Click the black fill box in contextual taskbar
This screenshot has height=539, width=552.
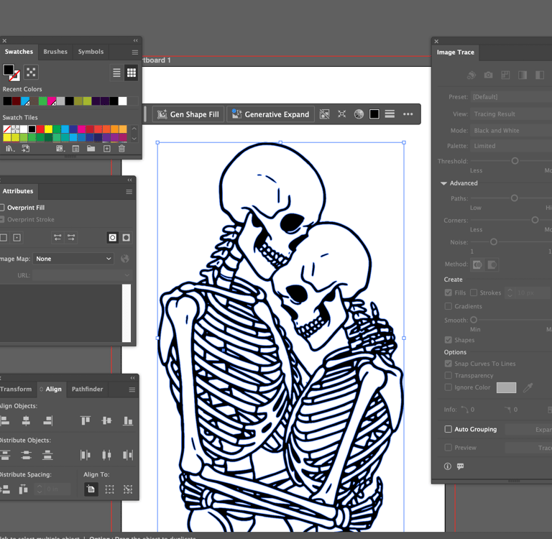point(374,114)
